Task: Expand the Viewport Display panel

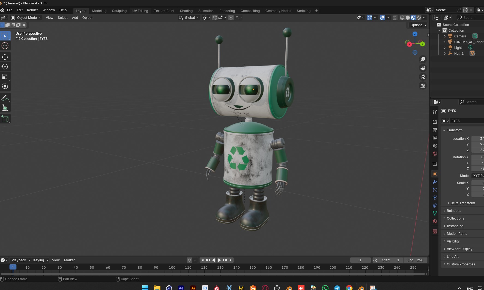Action: point(444,249)
